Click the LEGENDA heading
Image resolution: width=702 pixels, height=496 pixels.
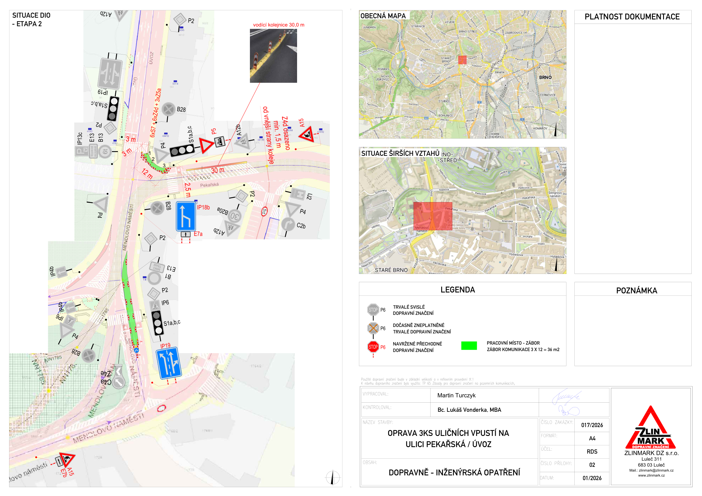coord(458,290)
